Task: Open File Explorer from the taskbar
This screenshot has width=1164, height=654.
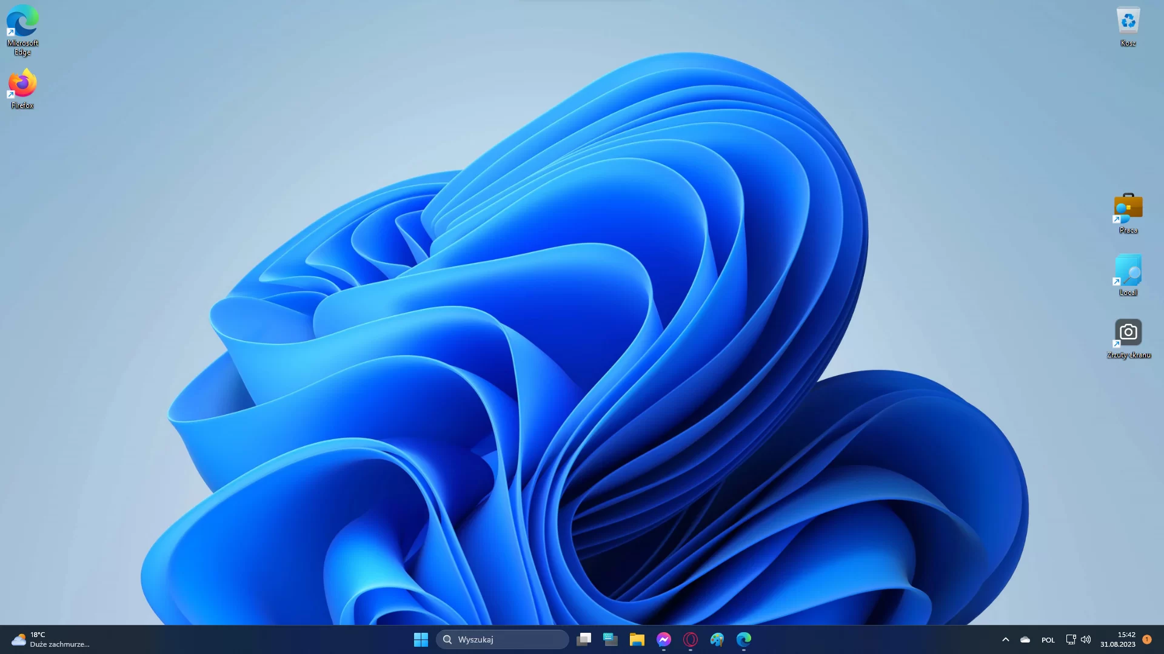Action: 637,639
